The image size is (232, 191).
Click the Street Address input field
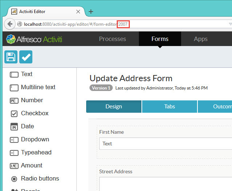166,184
